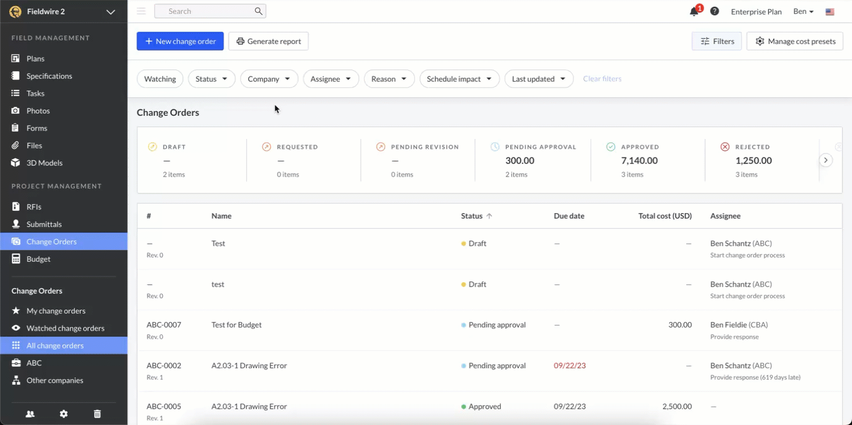Image resolution: width=852 pixels, height=425 pixels.
Task: Open Manage cost presets
Action: click(x=795, y=41)
